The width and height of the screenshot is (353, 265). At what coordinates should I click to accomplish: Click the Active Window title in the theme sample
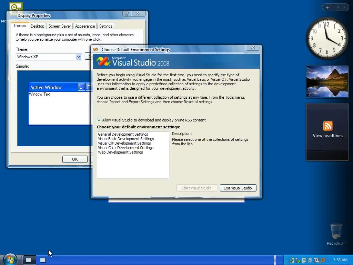point(46,87)
